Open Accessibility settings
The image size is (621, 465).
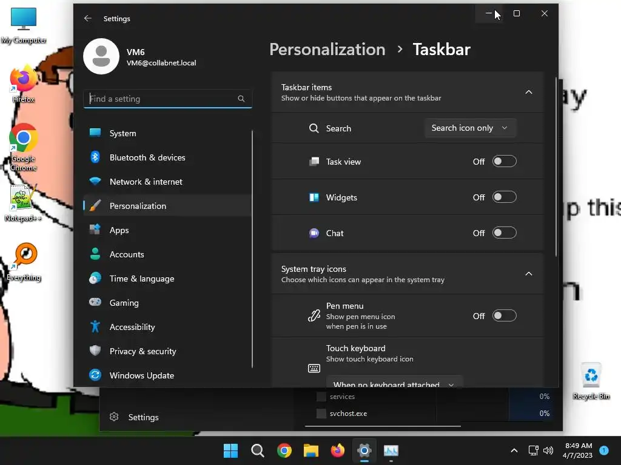pos(167,327)
